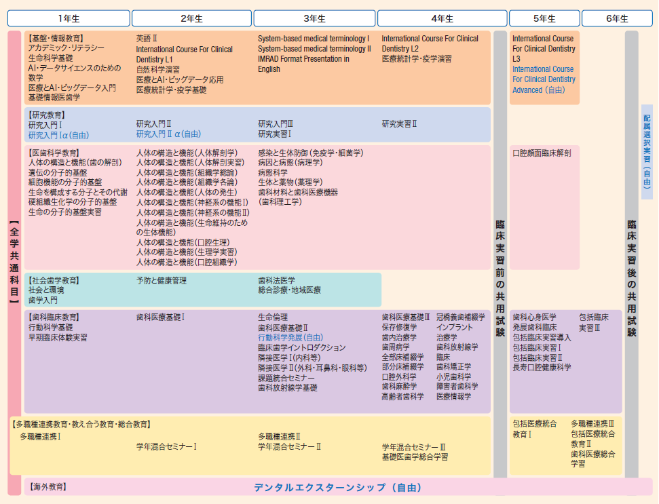Open 研究入門Ⅰα(自由) course
Screen dimensions: 659x504
[x=58, y=135]
